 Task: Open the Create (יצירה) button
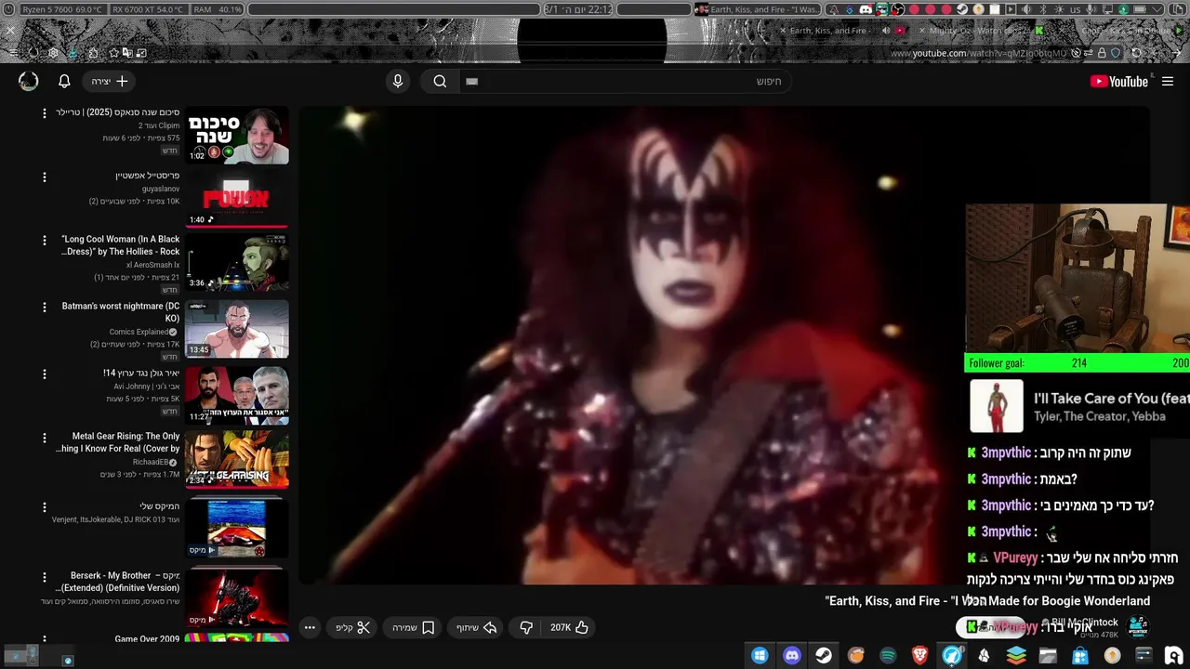[110, 81]
